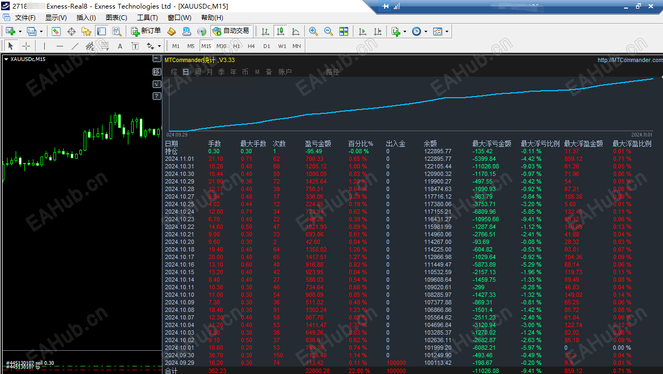Screen dimensions: 663x374
Task: Select the trendline tool
Action: point(74,46)
